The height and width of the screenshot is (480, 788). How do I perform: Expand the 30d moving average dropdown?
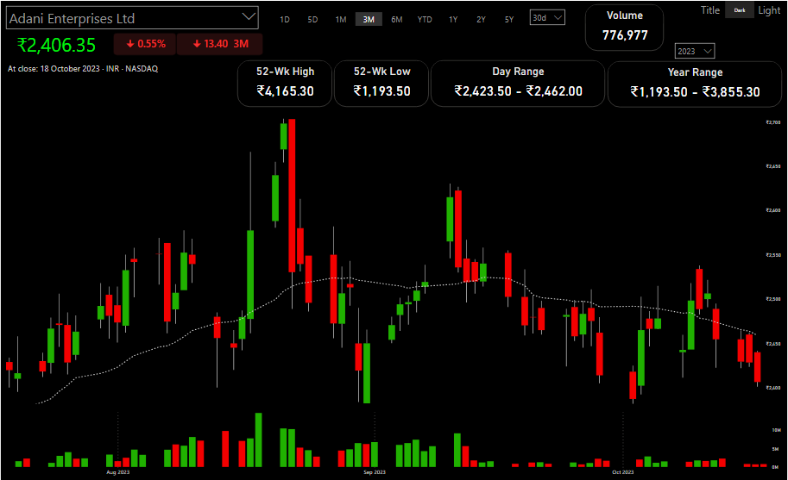click(x=547, y=17)
